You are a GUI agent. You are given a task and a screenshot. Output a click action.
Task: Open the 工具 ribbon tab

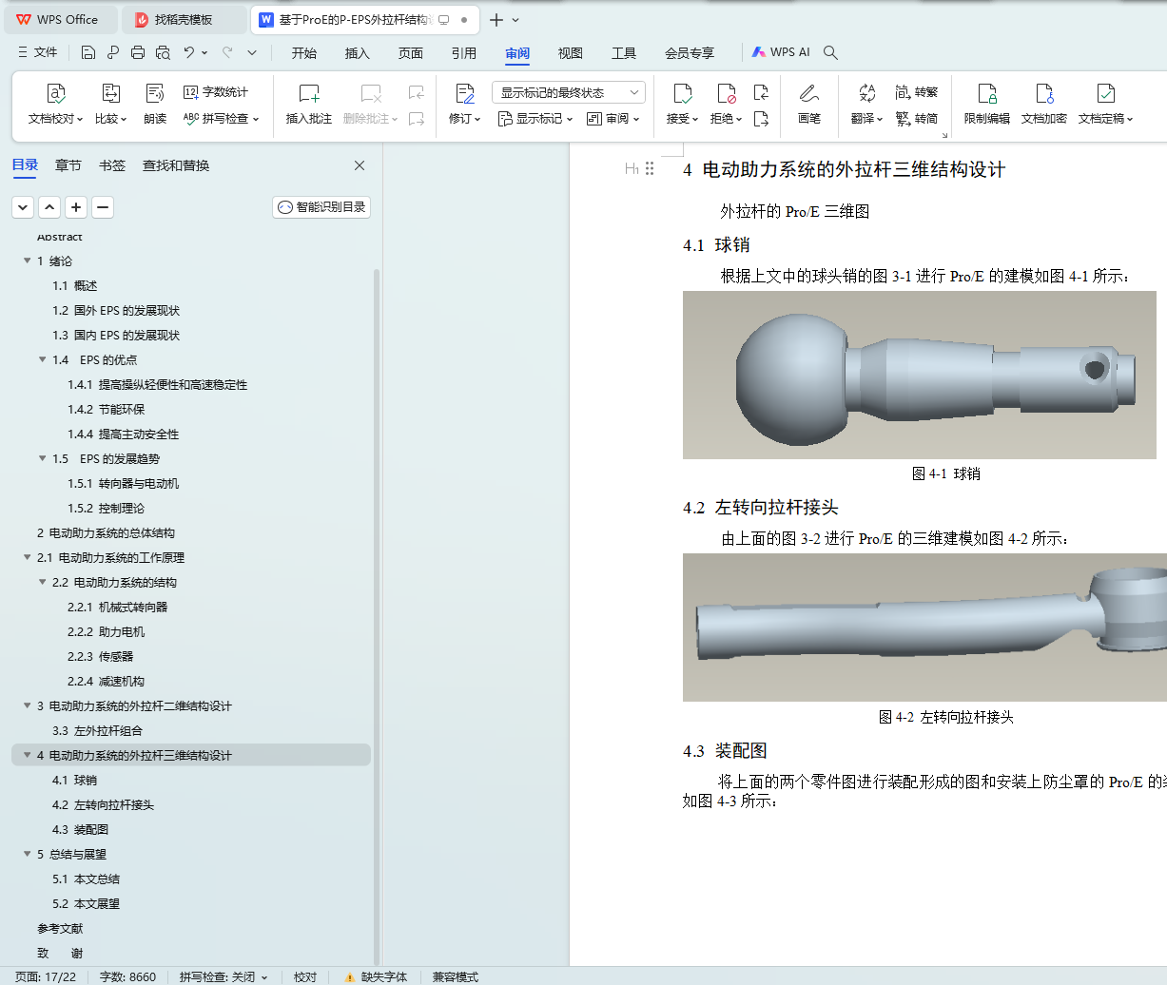(624, 53)
